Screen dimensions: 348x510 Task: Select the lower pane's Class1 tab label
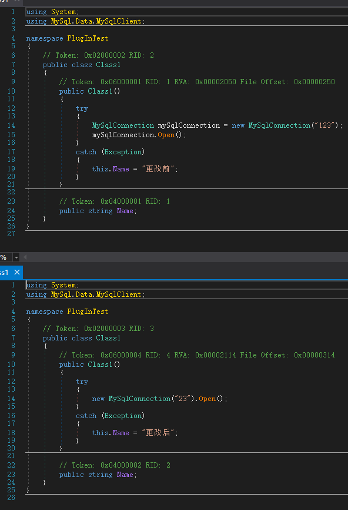[x=4, y=273]
